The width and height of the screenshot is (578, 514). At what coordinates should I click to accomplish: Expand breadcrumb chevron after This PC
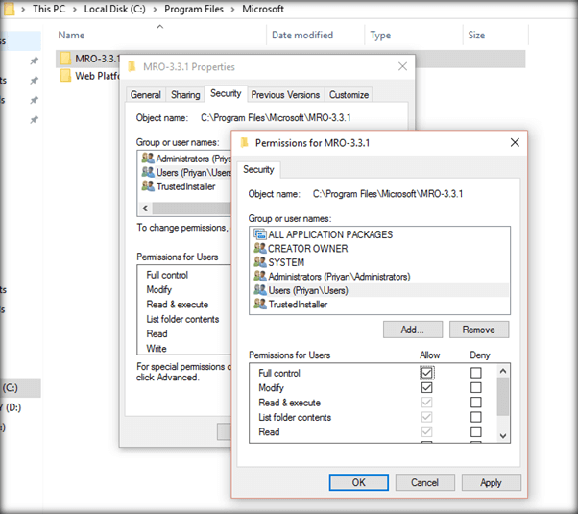coord(75,10)
